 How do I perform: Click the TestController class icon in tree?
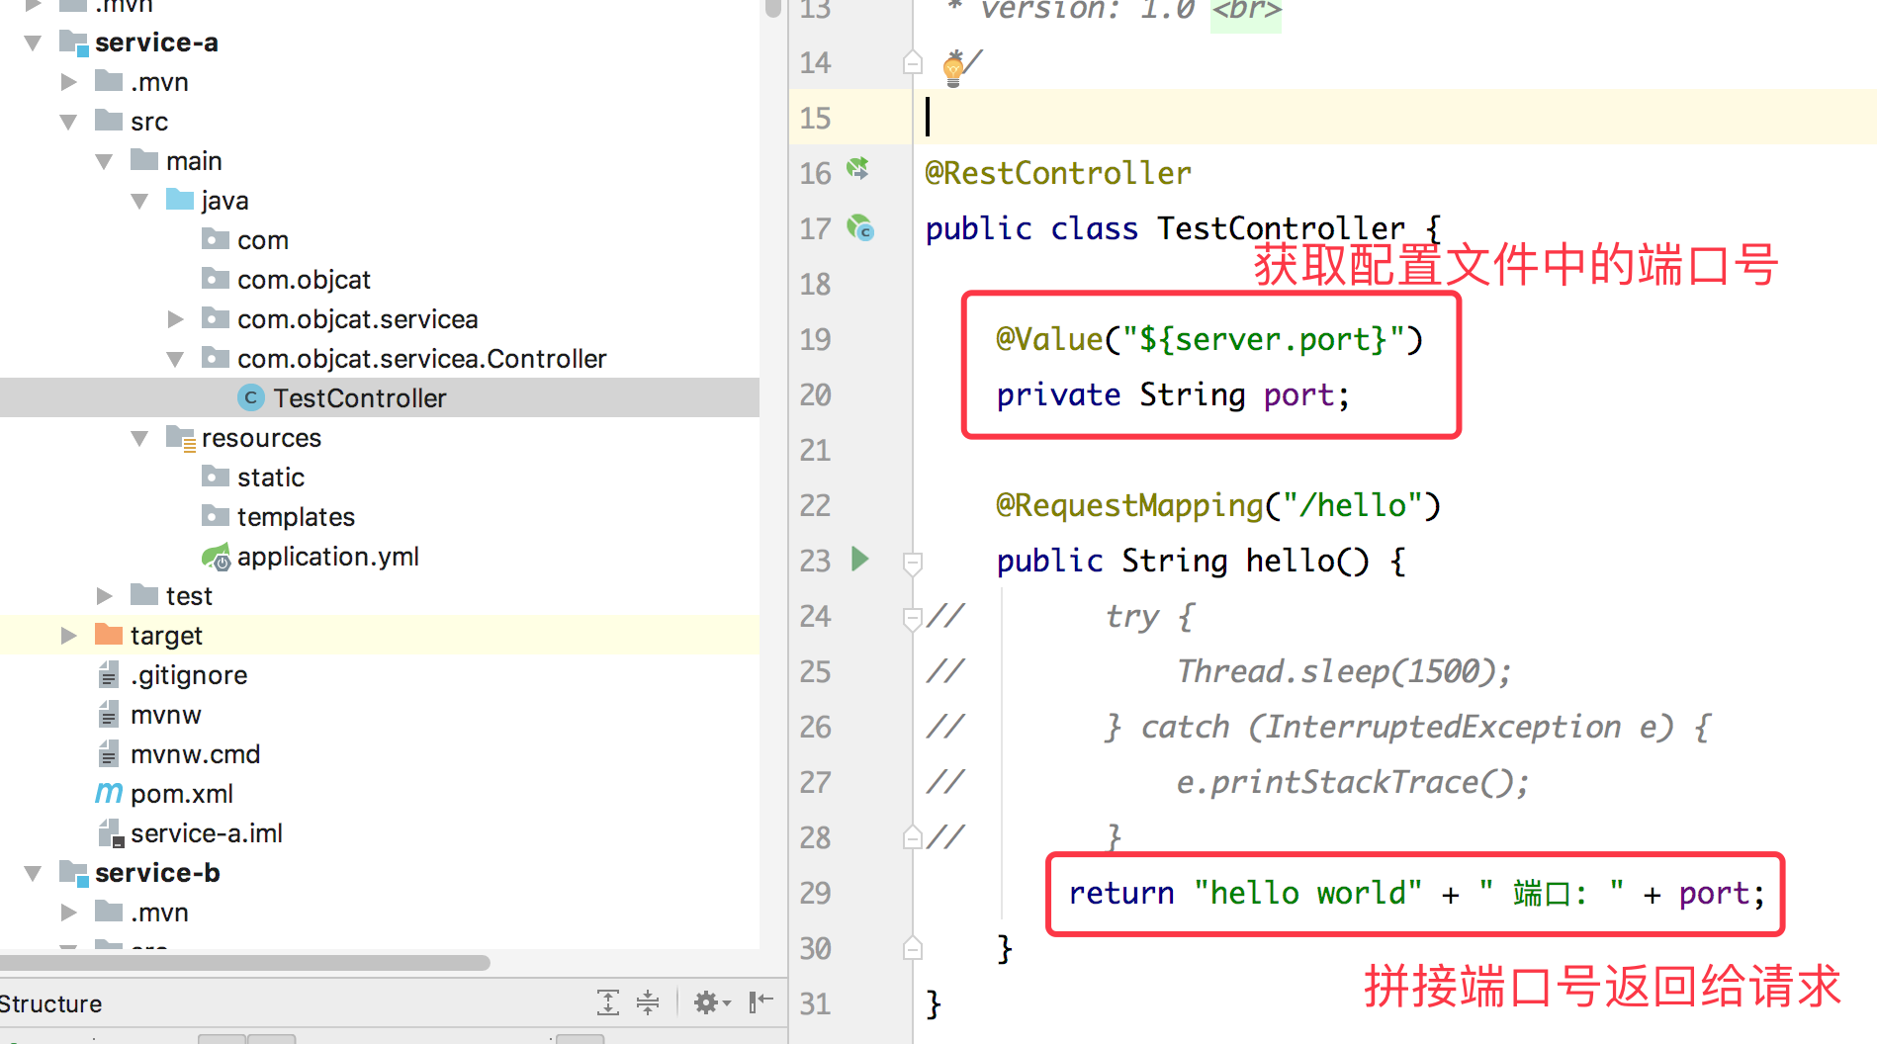pyautogui.click(x=250, y=397)
